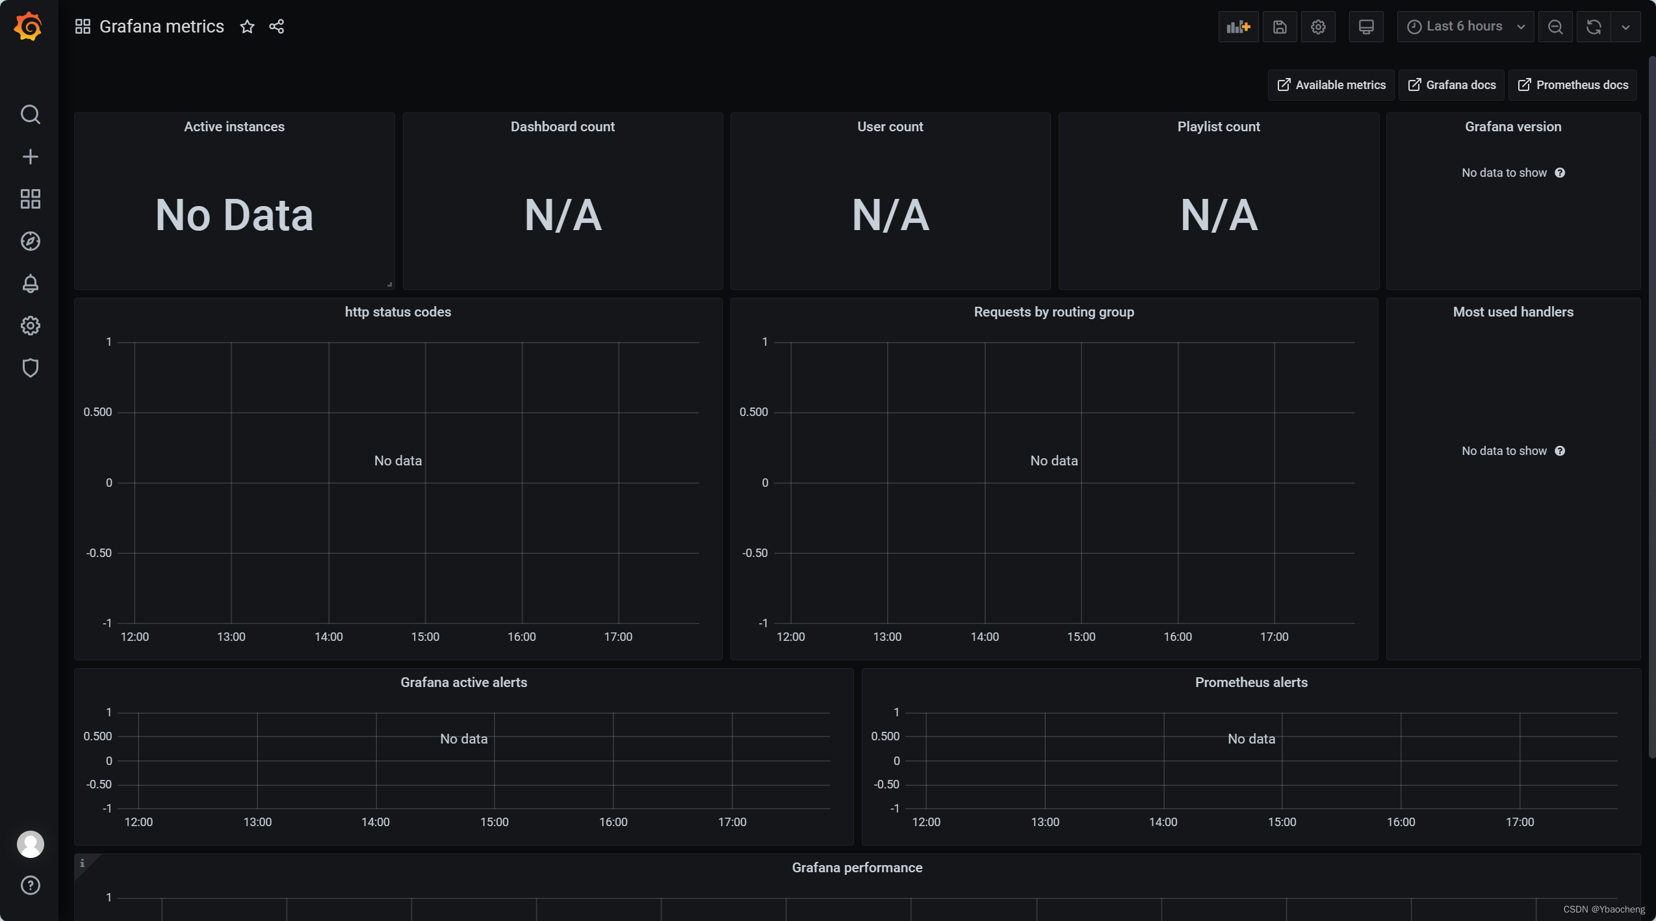Click 'No data to show' in Grafana version

point(1504,173)
